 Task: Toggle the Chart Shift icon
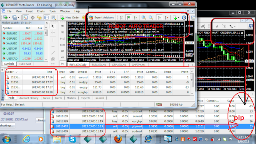166,18
